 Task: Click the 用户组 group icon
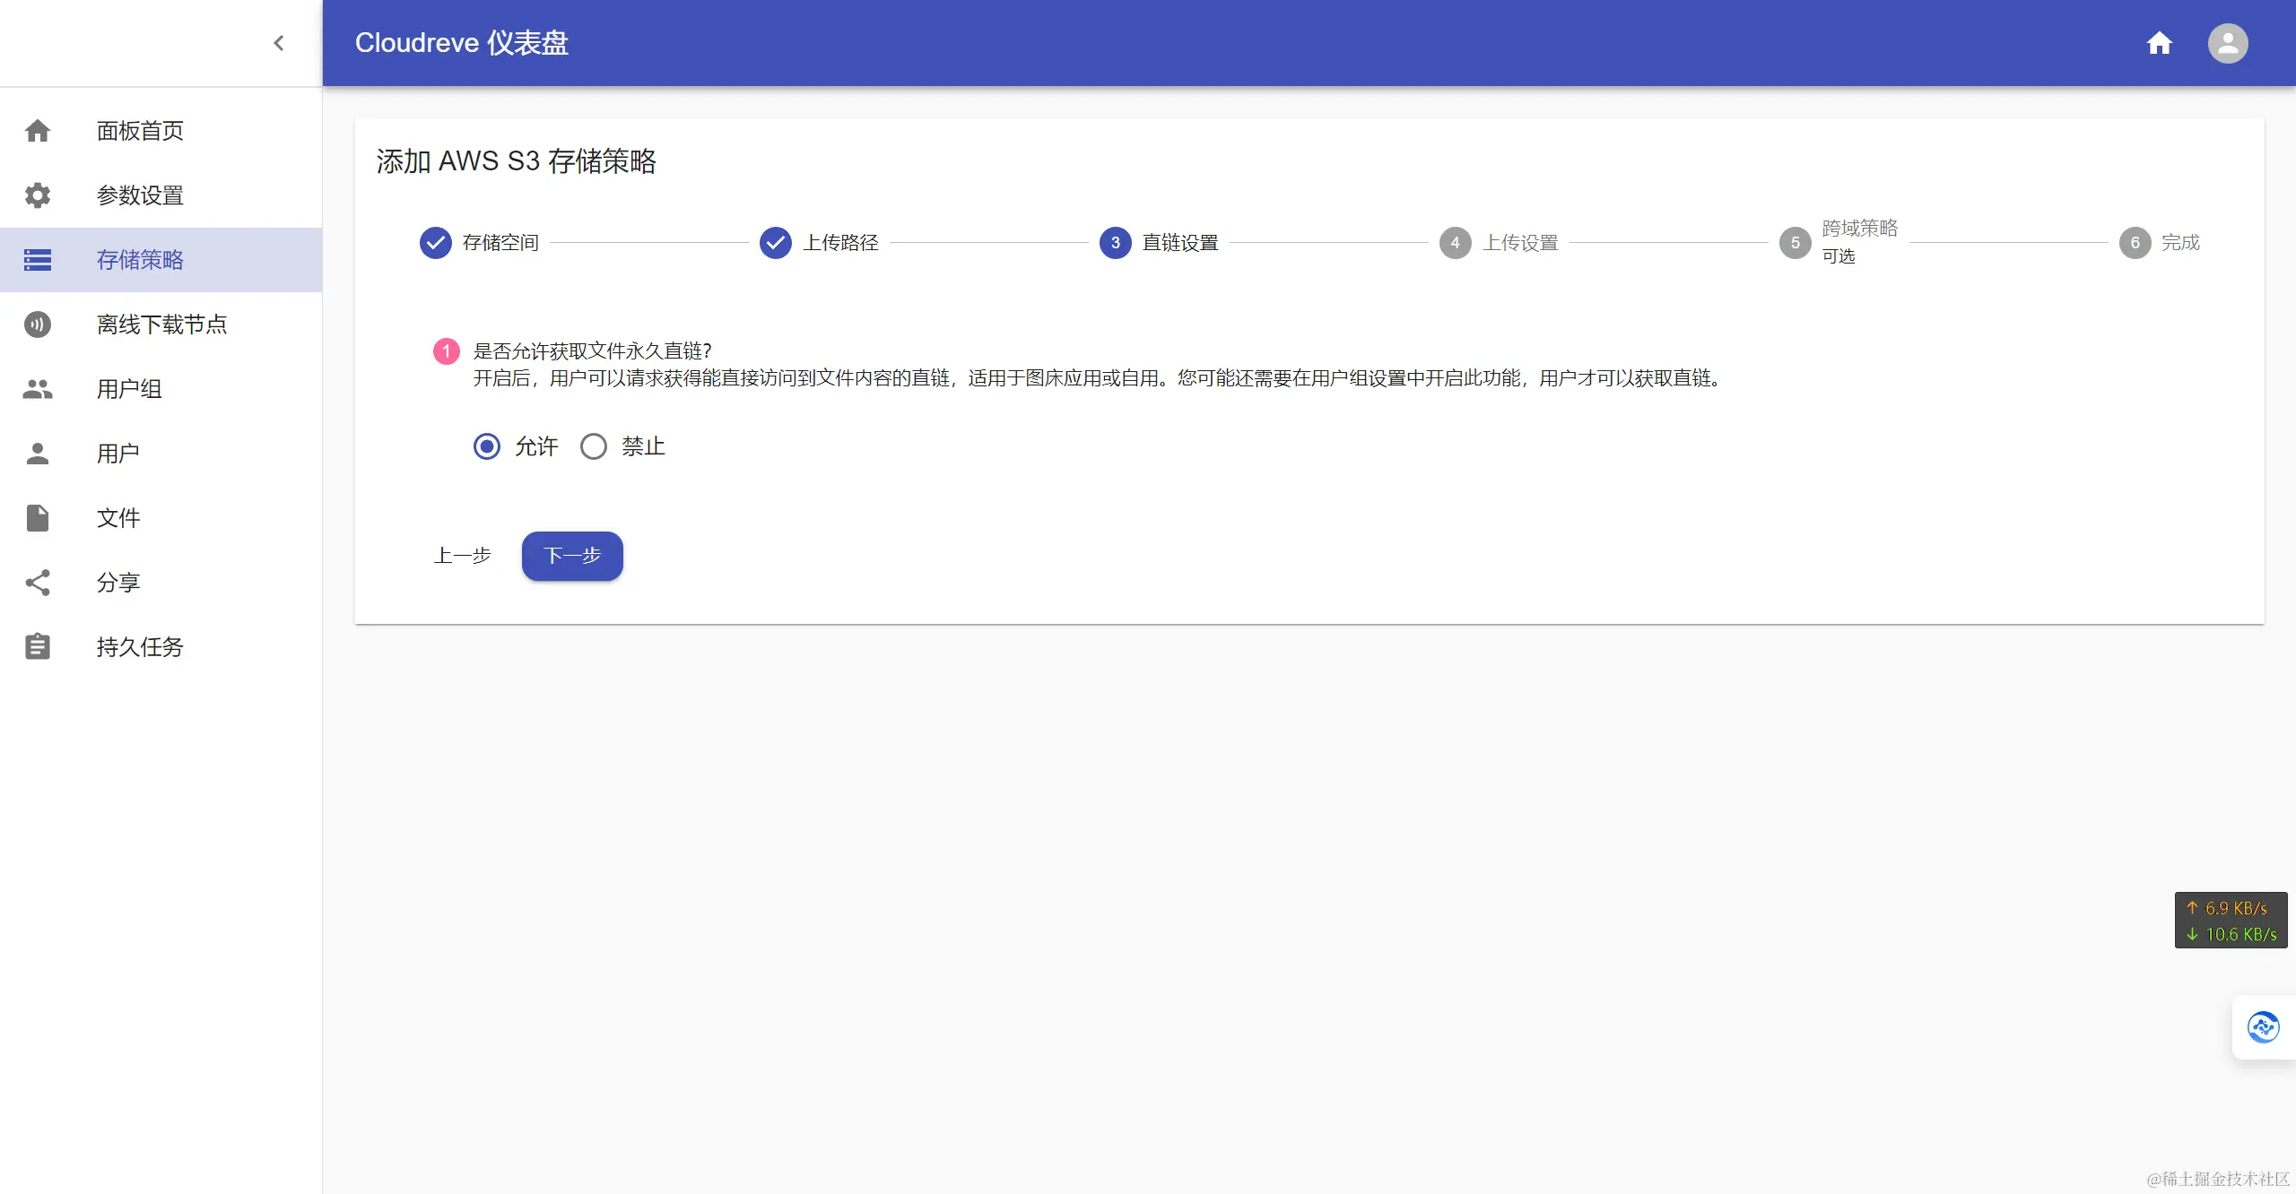(38, 389)
